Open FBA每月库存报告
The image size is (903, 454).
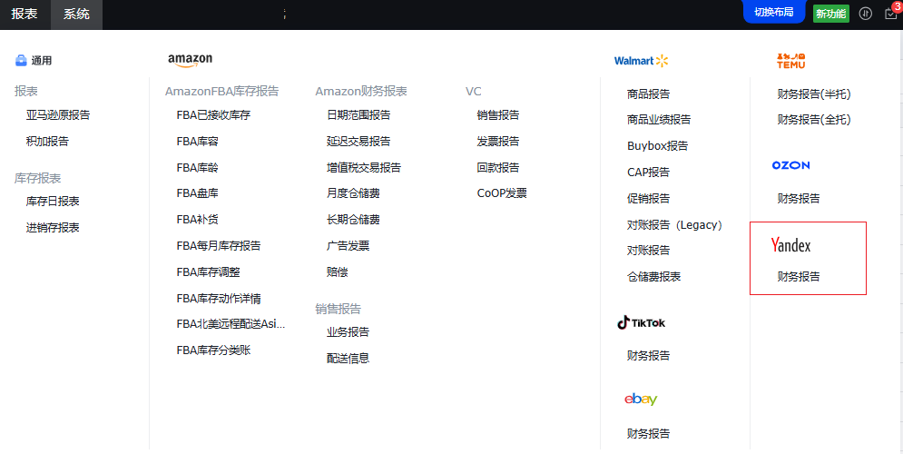(219, 246)
